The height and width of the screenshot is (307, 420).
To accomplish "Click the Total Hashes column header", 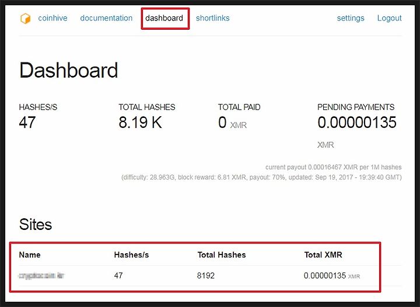I will coord(222,254).
